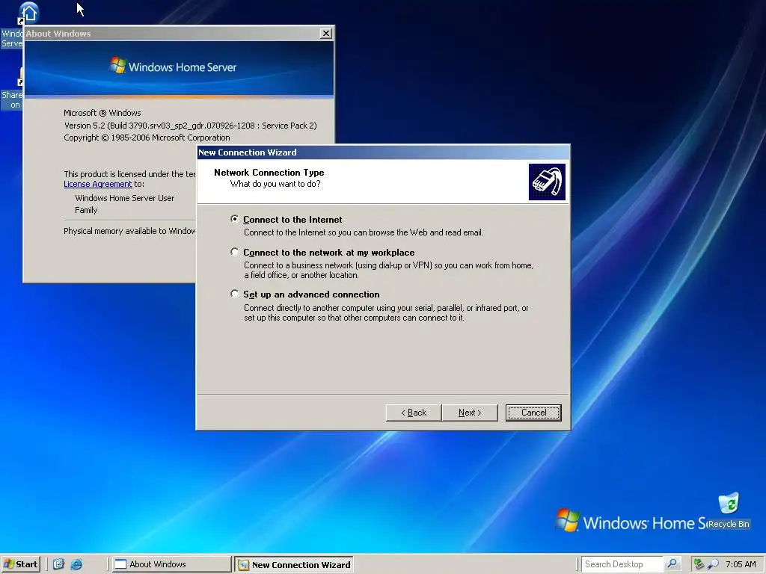This screenshot has width=766, height=574.
Task: Click the Network Connection Type heading
Action: 269,173
